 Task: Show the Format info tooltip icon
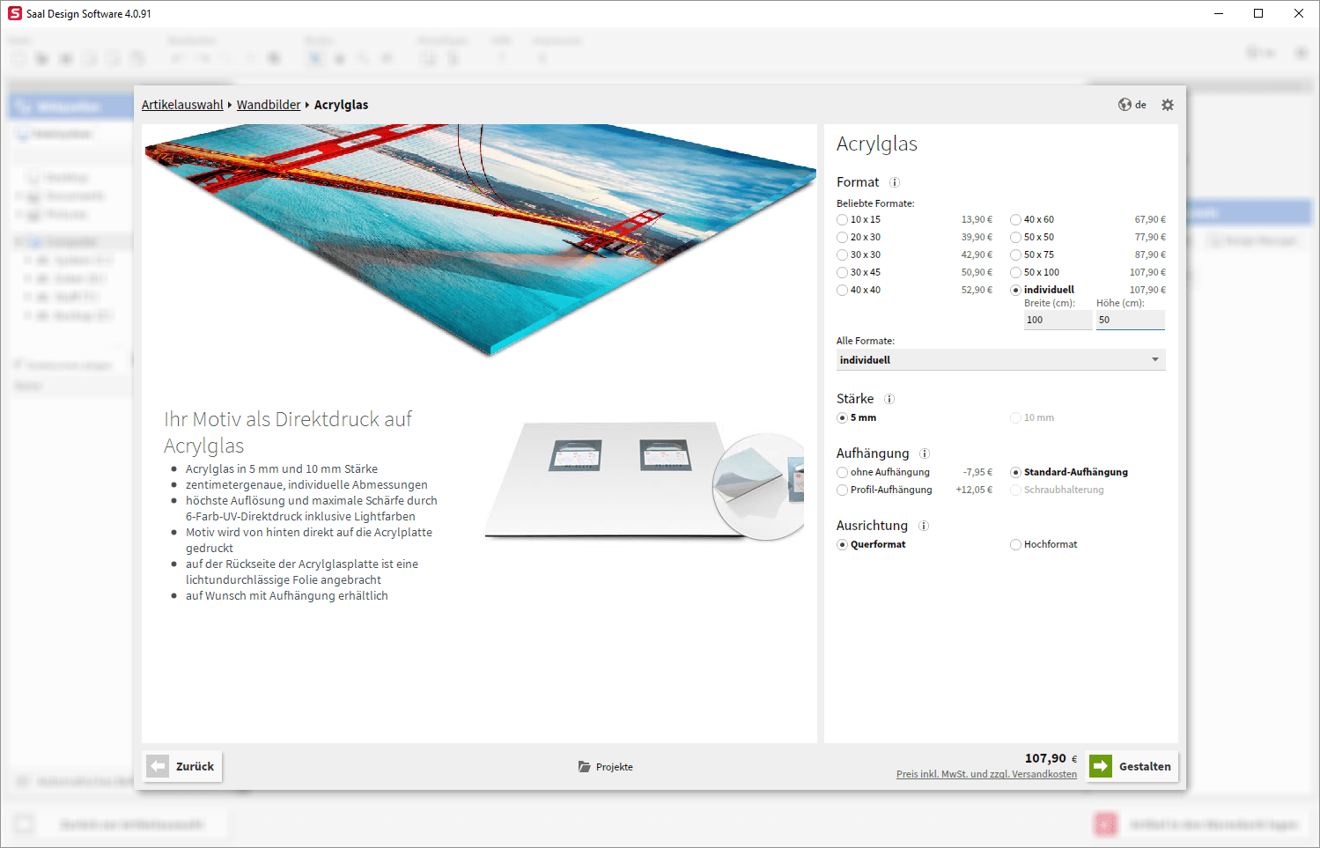click(895, 182)
